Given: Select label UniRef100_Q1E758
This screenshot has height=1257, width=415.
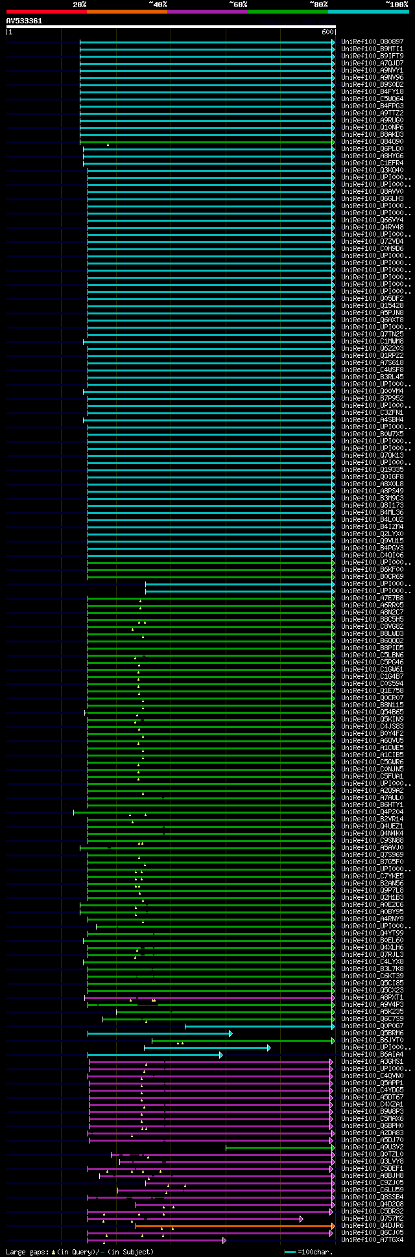Looking at the screenshot, I should (x=372, y=691).
